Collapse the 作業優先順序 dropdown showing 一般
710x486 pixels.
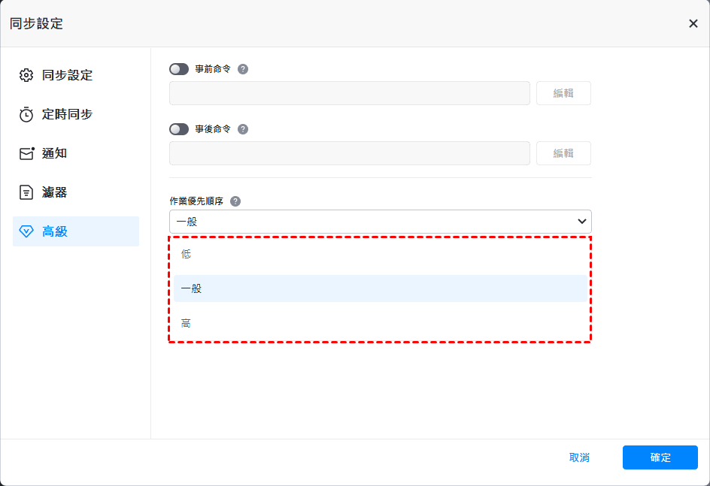pyautogui.click(x=381, y=222)
